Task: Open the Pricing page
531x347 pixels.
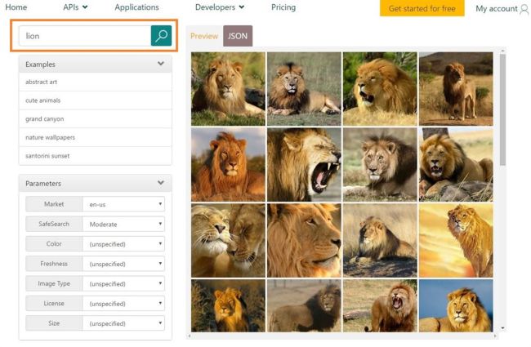Action: pyautogui.click(x=283, y=7)
